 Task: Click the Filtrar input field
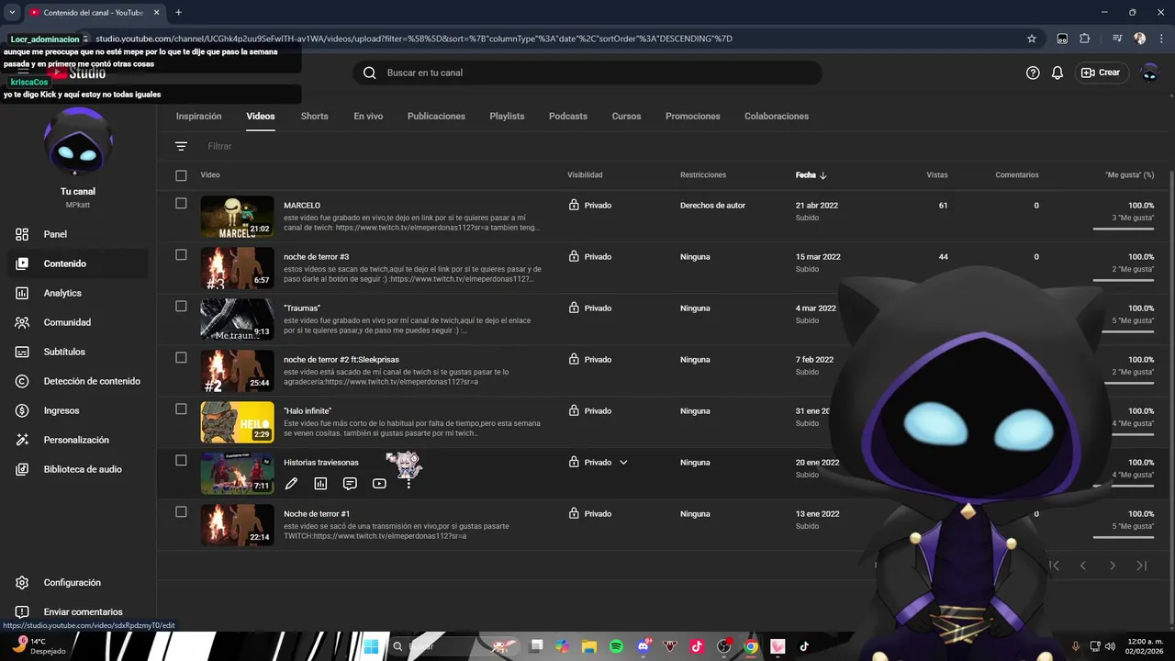pos(219,146)
